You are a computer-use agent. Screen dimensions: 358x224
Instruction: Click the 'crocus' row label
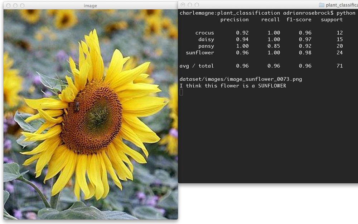pos(204,33)
